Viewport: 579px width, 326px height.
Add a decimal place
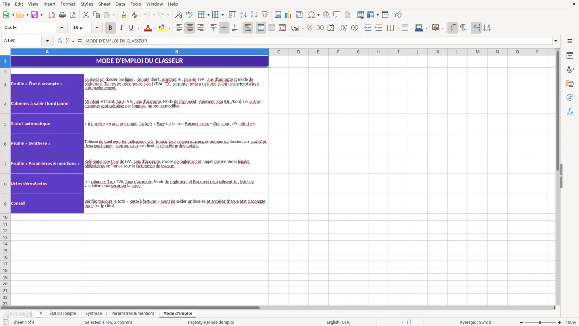pos(344,28)
